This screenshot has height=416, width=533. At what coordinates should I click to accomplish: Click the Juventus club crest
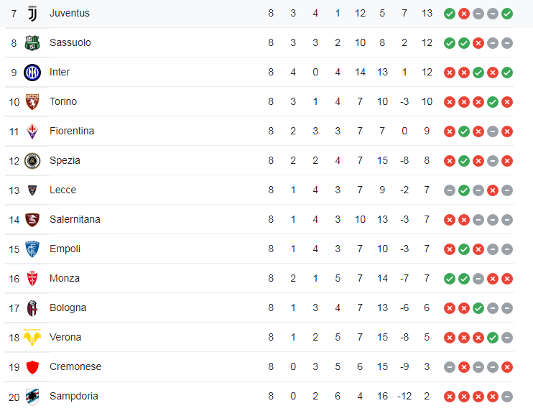(x=32, y=13)
